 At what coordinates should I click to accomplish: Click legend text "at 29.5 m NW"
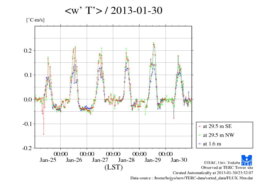coord(218,135)
